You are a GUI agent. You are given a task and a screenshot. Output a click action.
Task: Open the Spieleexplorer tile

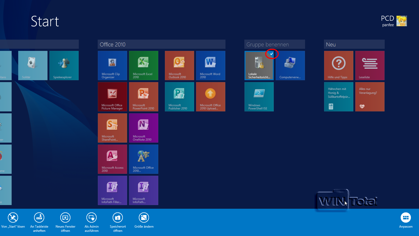tap(64, 66)
